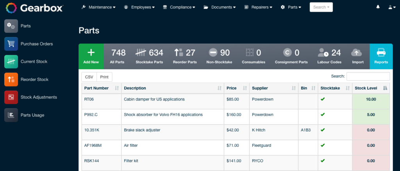This screenshot has height=171, width=400.
Task: Click the stocktake checkmark for Air filter
Action: click(323, 145)
